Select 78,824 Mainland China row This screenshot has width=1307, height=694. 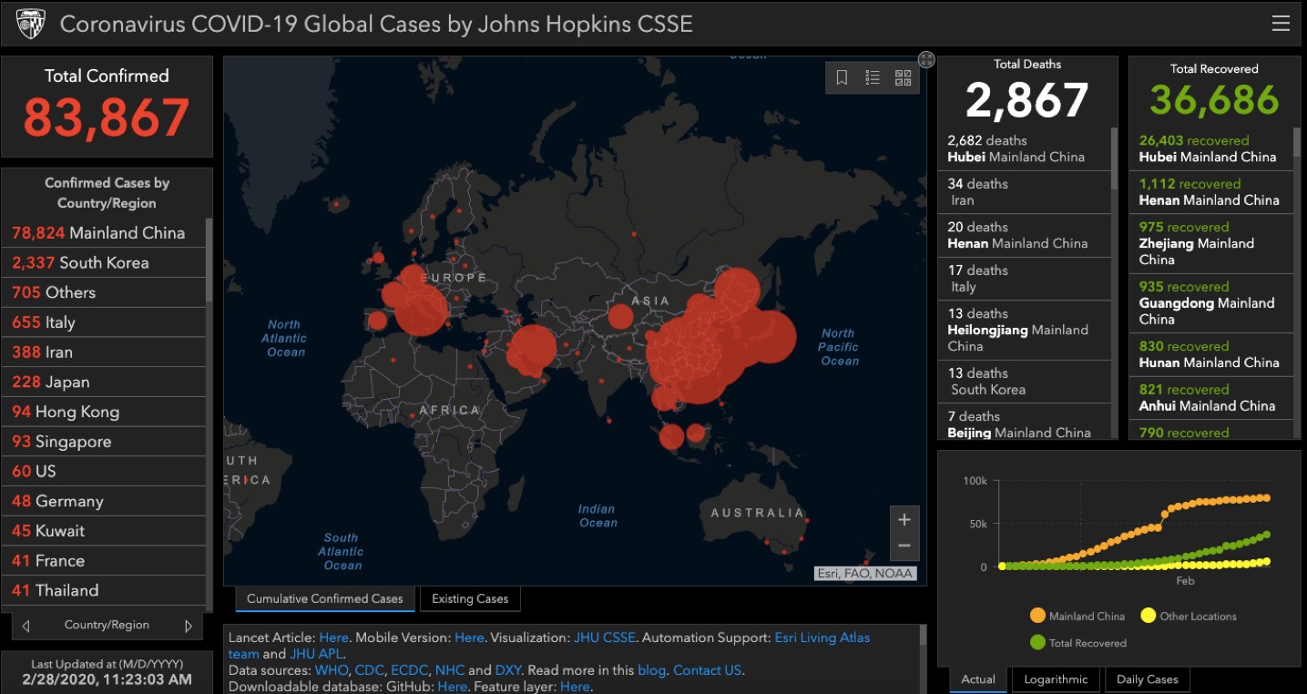(105, 233)
